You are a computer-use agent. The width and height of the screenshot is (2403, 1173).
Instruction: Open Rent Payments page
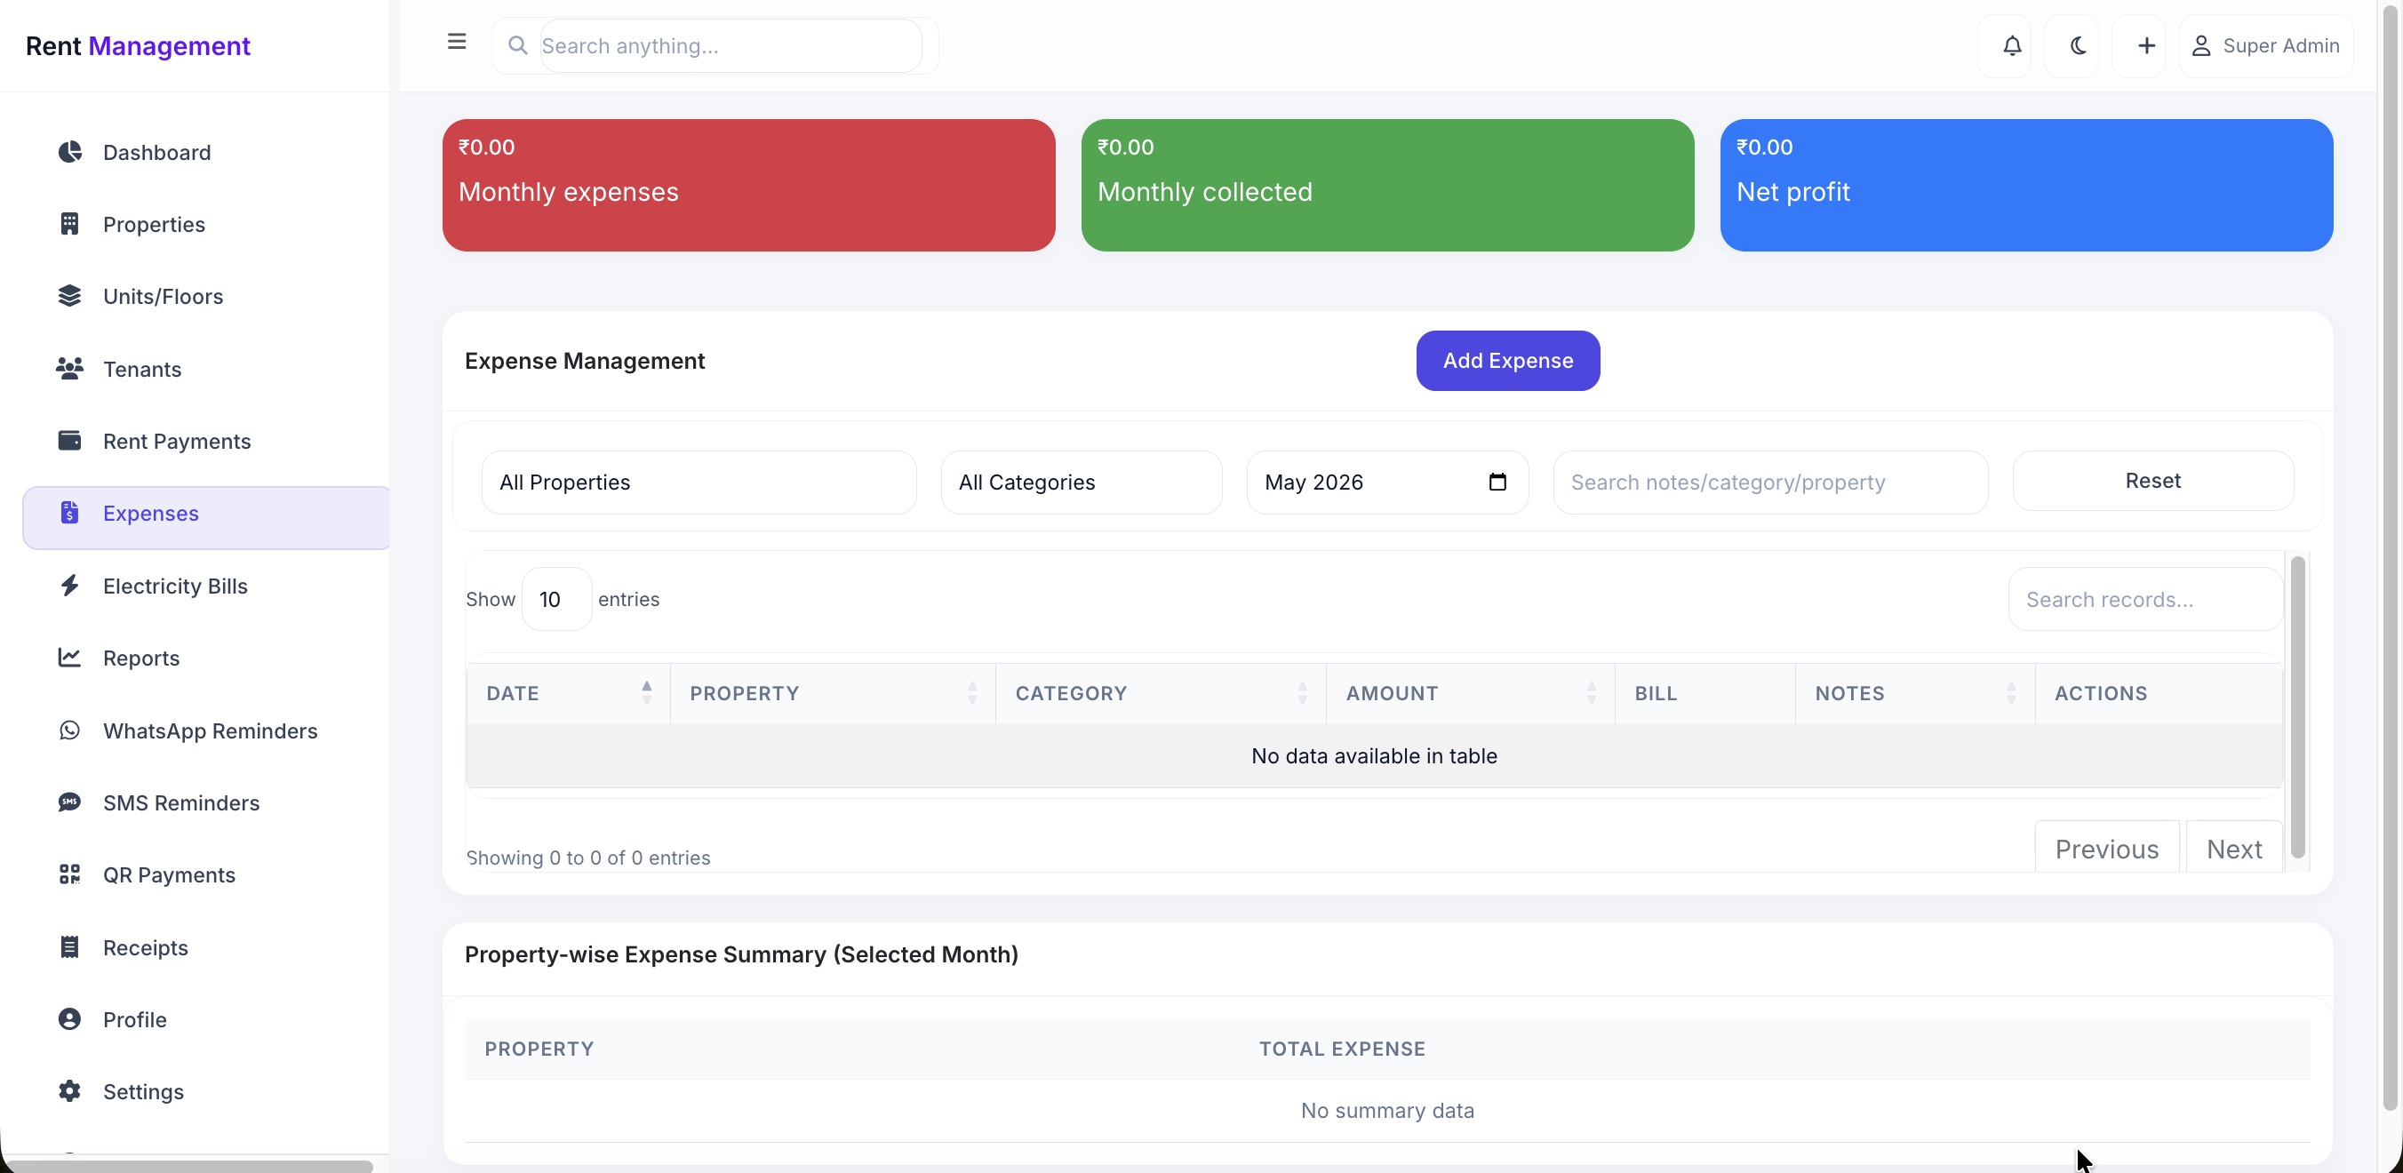(205, 440)
